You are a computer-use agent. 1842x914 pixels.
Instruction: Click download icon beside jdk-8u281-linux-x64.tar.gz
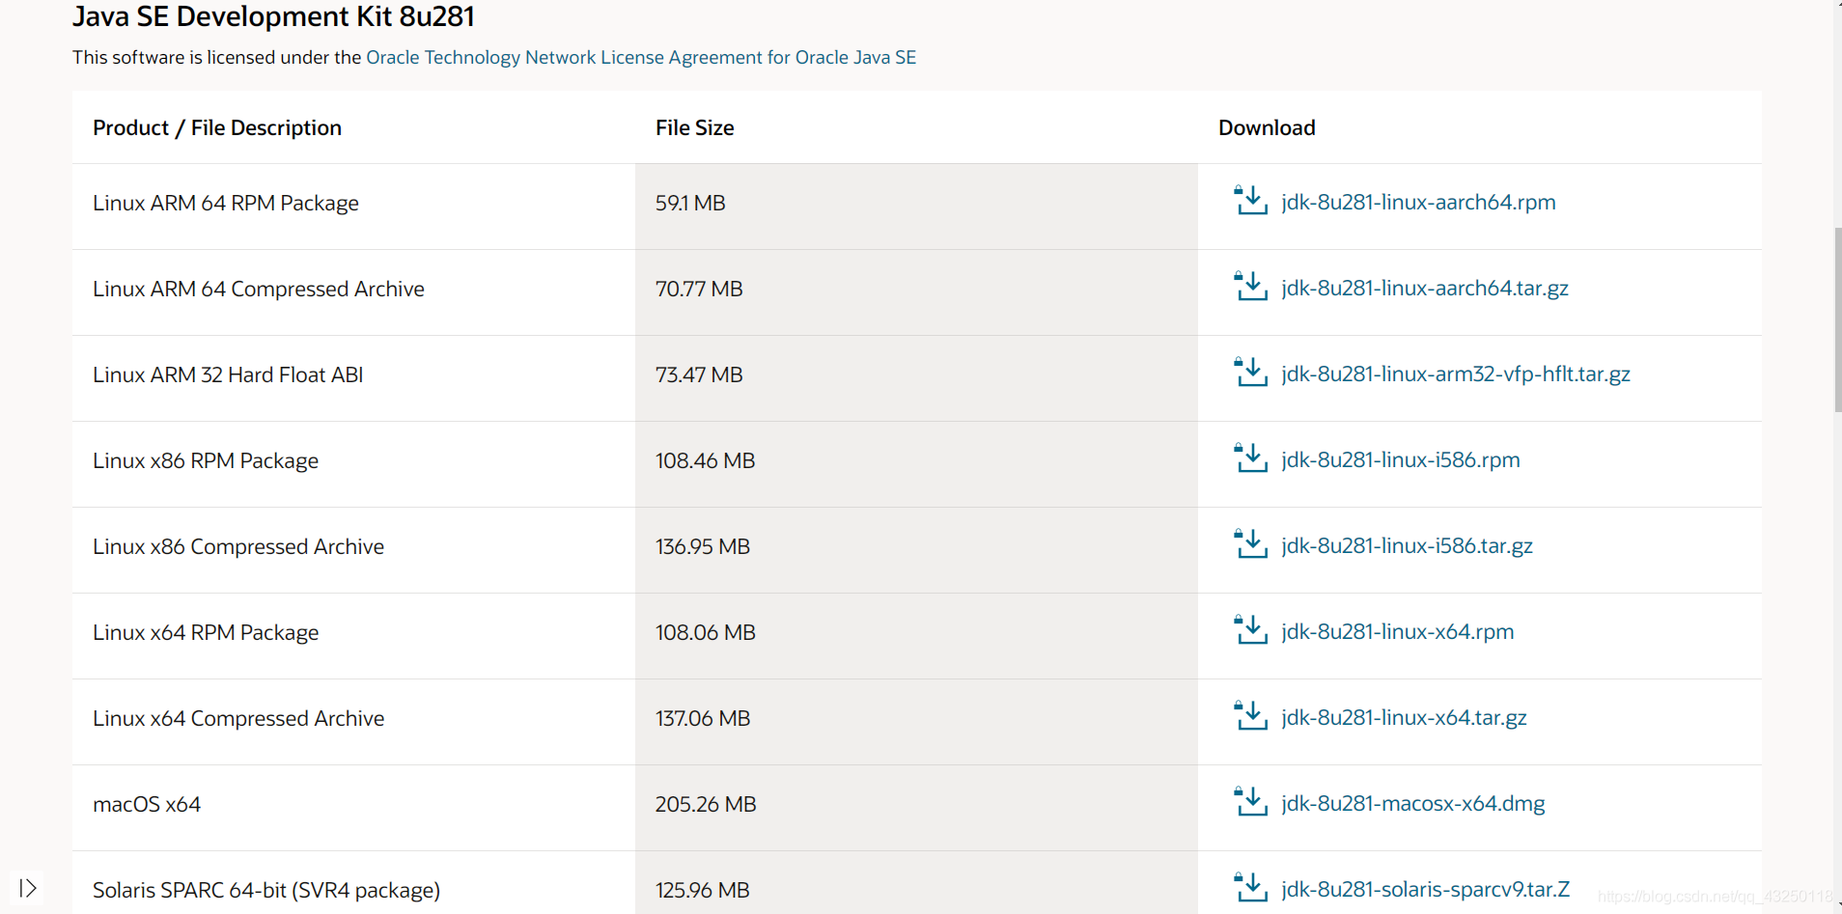point(1250,716)
